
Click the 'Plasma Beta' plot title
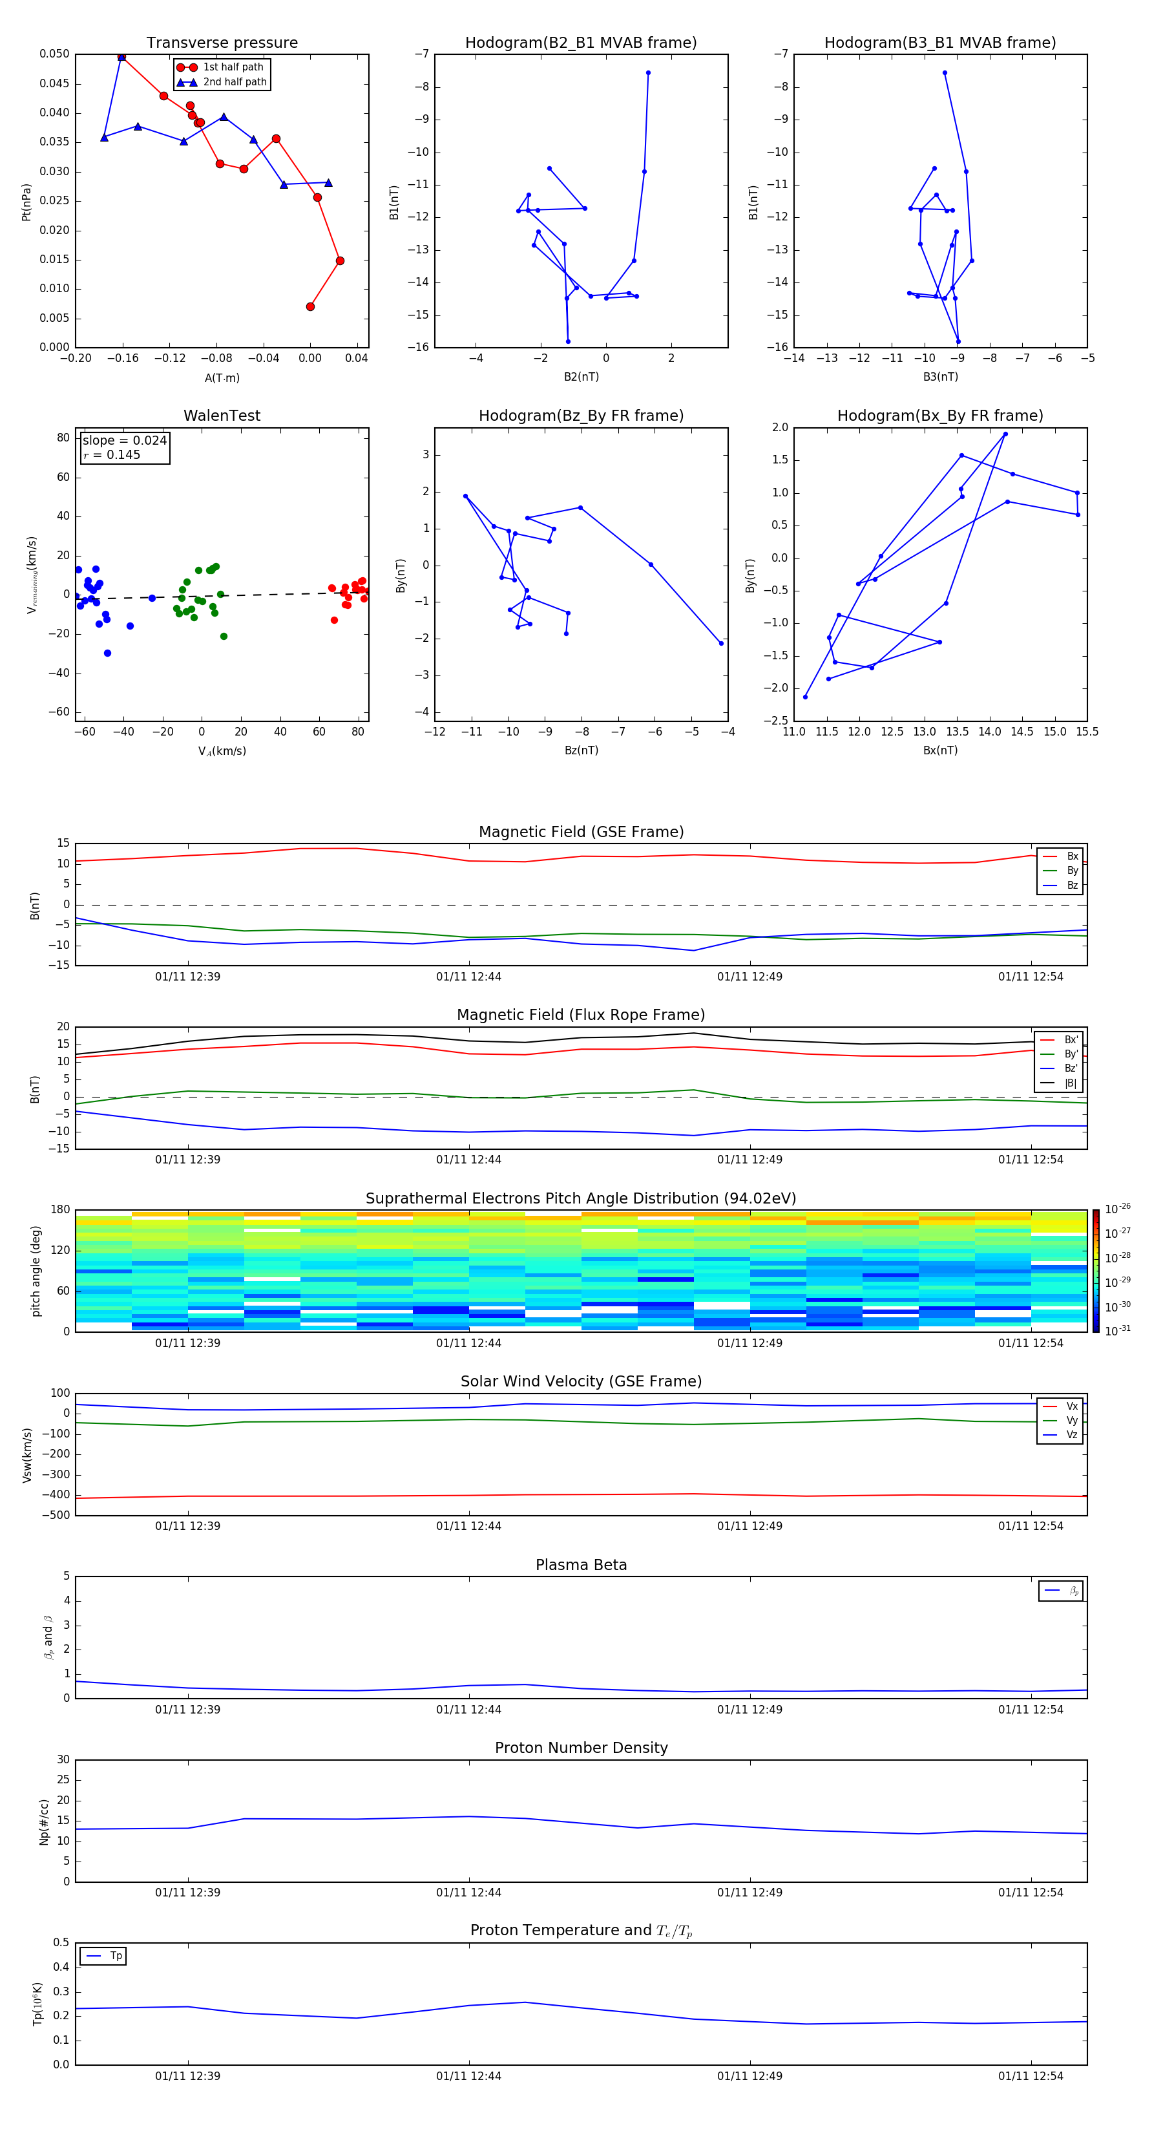[580, 1565]
